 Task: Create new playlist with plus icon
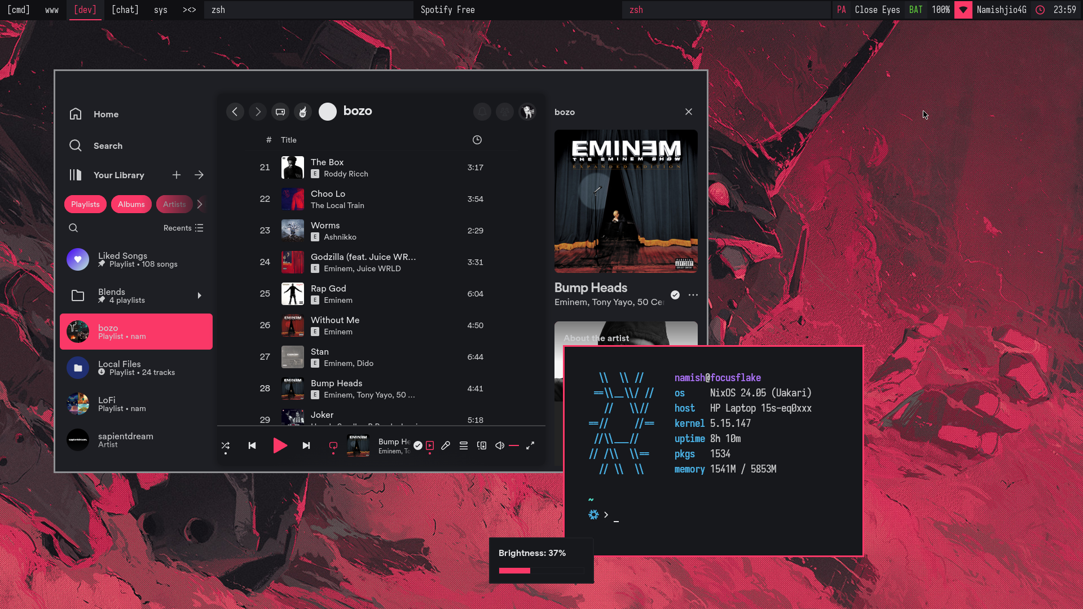(177, 175)
